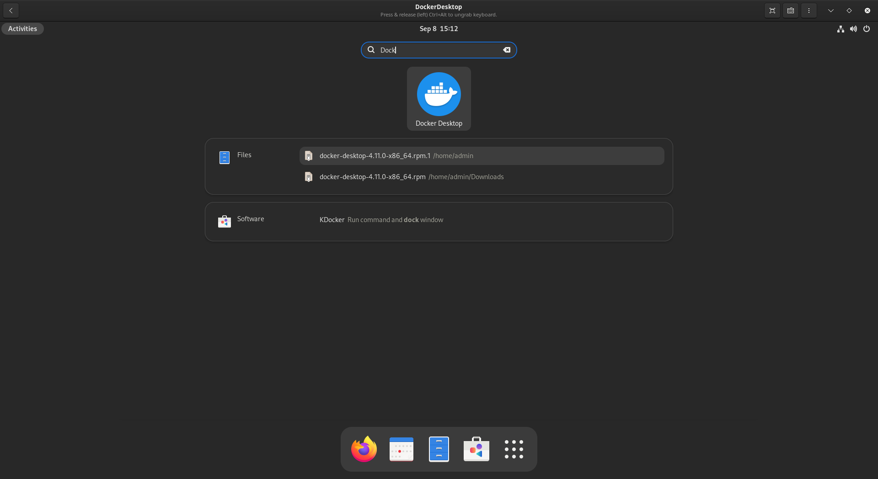Click the fullscreen icon in title bar

772,11
